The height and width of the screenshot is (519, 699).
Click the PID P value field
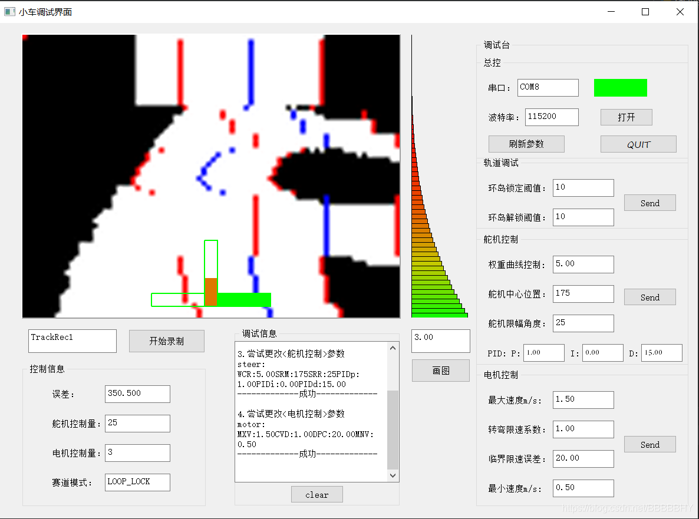[x=543, y=353]
